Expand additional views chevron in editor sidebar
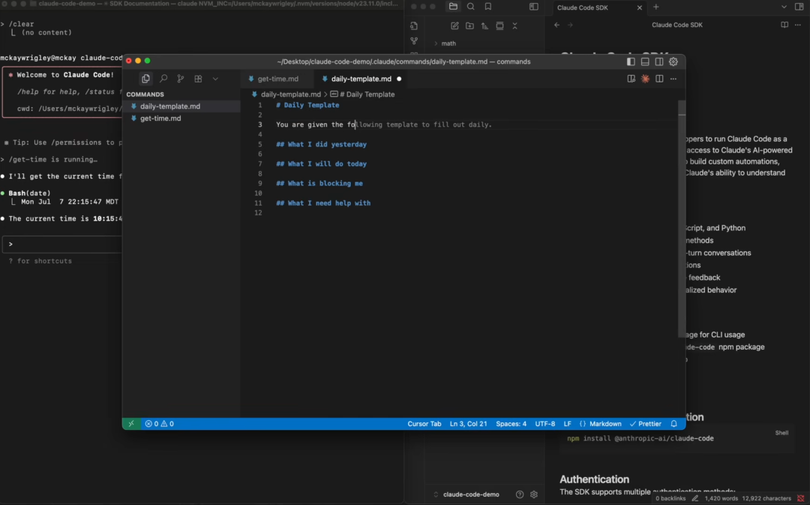This screenshot has width=810, height=505. (x=215, y=79)
